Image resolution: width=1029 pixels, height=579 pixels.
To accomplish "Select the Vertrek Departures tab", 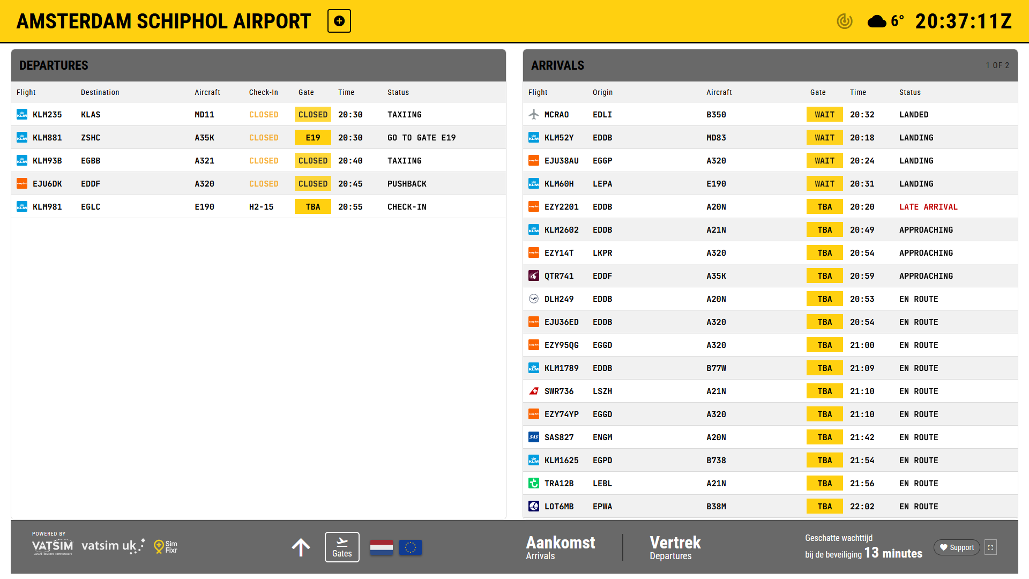I will pos(675,547).
